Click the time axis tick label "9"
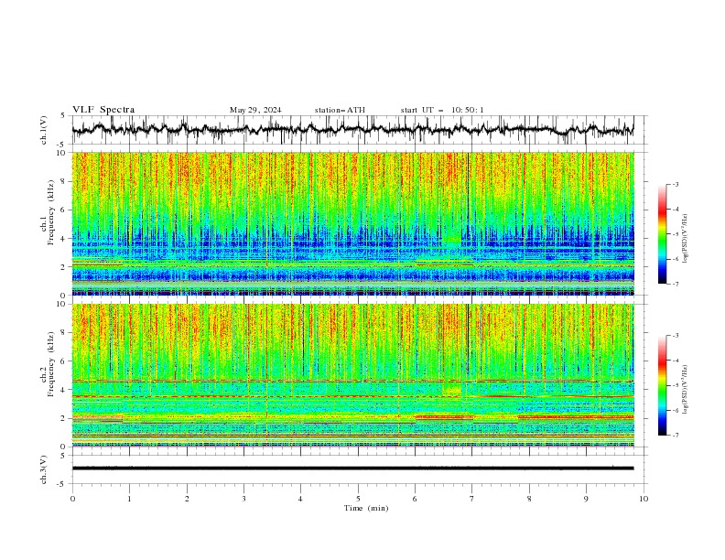This screenshot has height=560, width=725. click(586, 499)
